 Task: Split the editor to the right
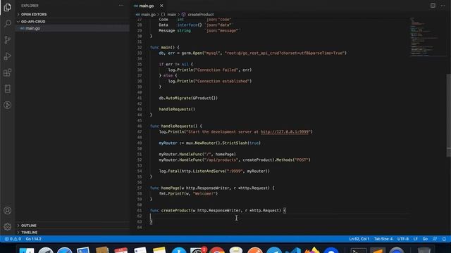(433, 6)
